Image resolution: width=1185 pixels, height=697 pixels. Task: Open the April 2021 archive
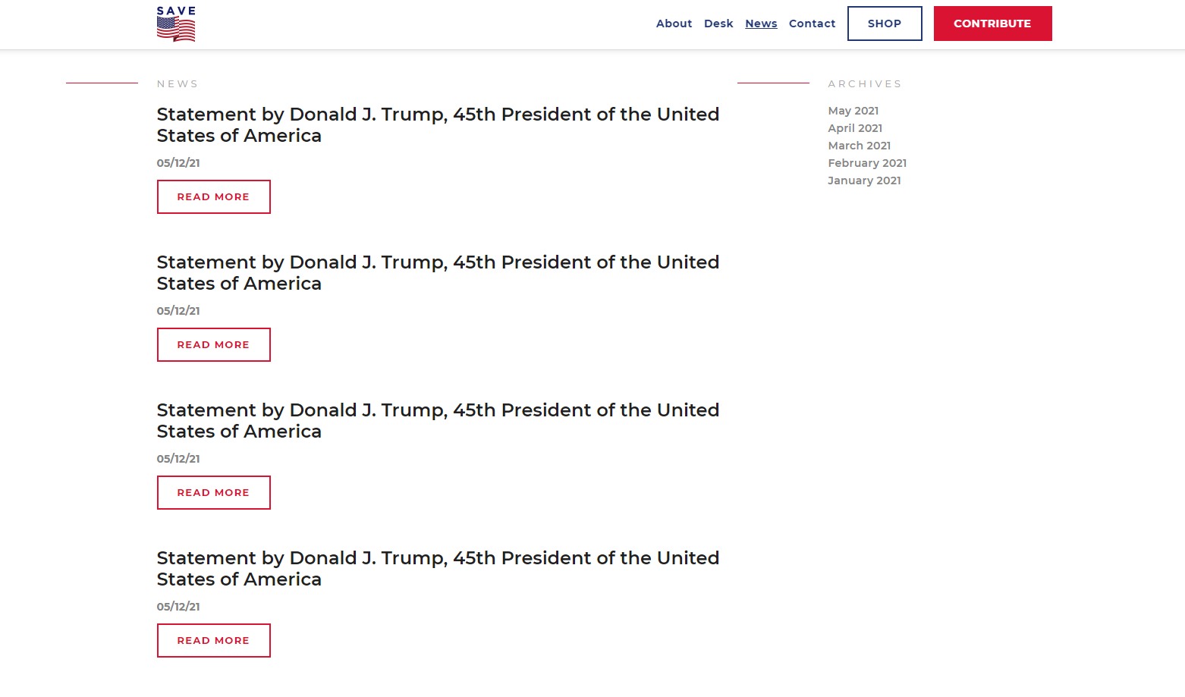pyautogui.click(x=855, y=128)
